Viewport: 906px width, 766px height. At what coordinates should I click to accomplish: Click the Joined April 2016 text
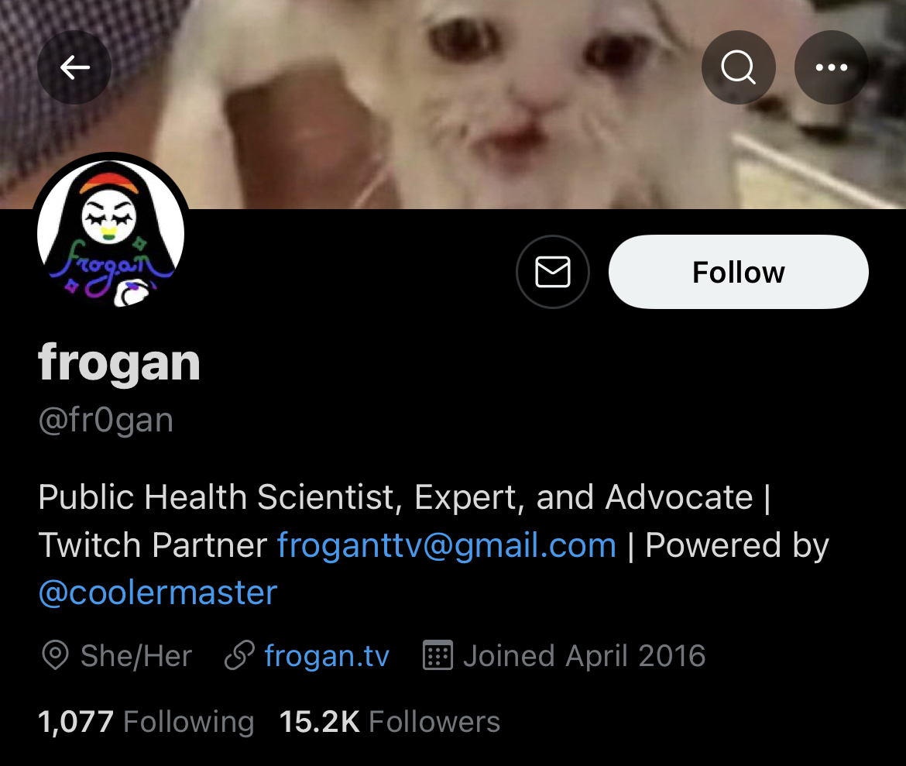[x=584, y=656]
